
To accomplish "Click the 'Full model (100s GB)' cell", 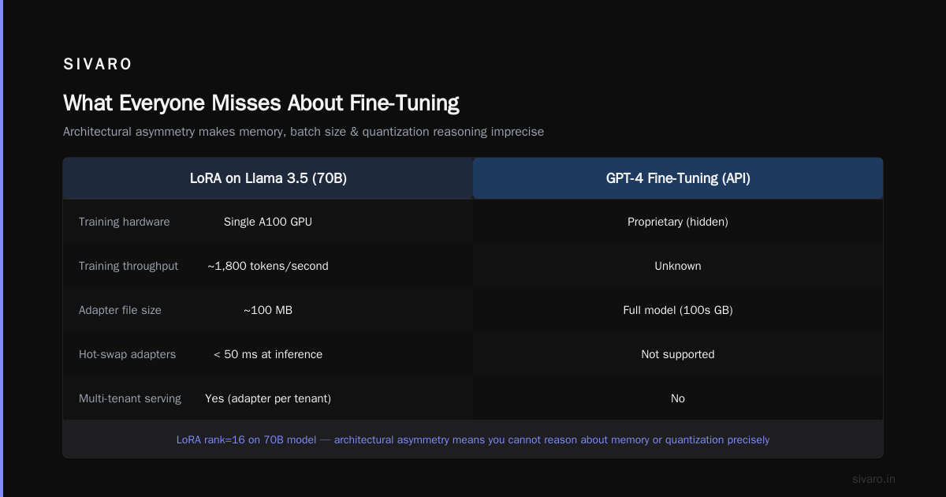I will click(678, 310).
